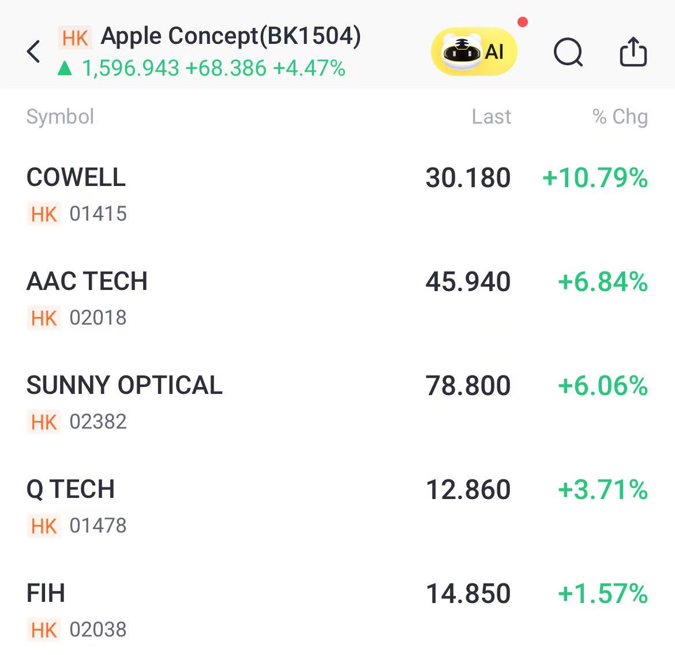Select the SUNNY OPTICAL stock
The width and height of the screenshot is (675, 655).
pos(337,403)
